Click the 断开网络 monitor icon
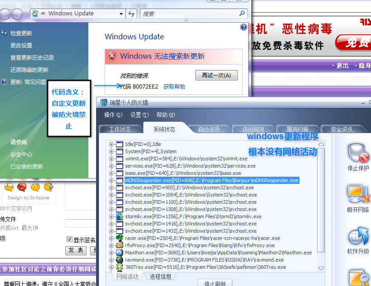This screenshot has width=371, height=286. pos(358,194)
